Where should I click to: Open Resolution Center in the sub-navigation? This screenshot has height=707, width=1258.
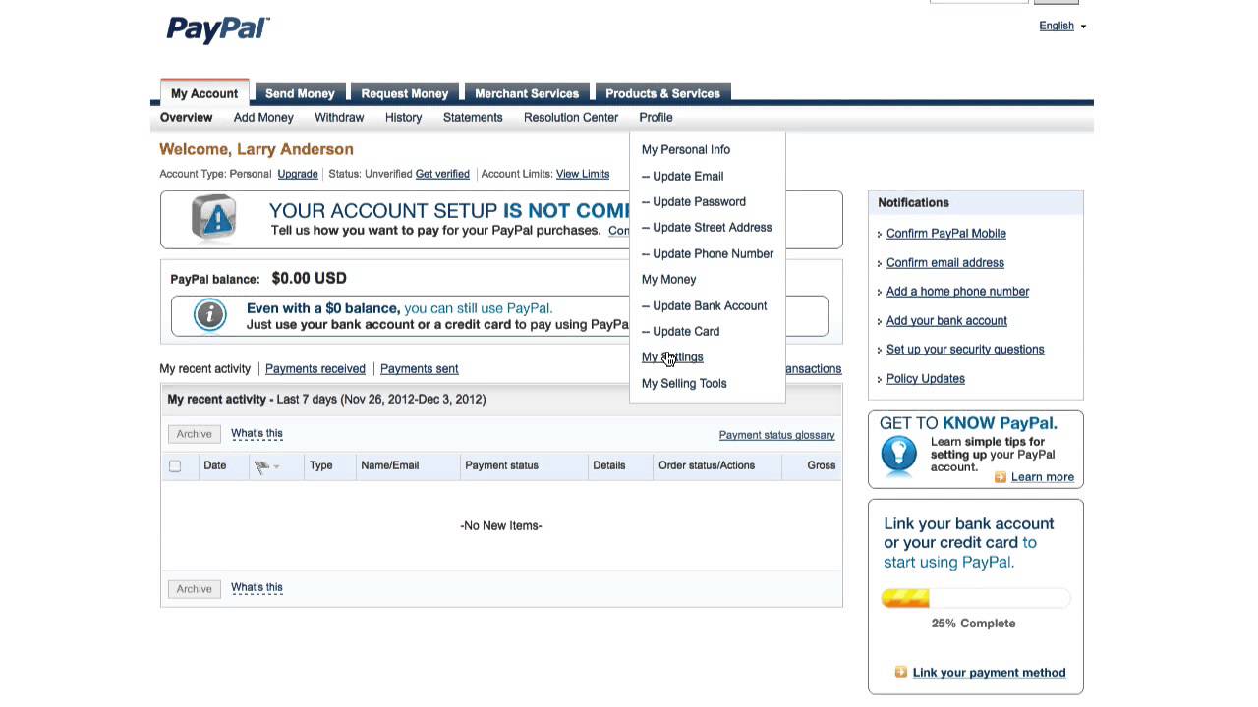click(571, 117)
